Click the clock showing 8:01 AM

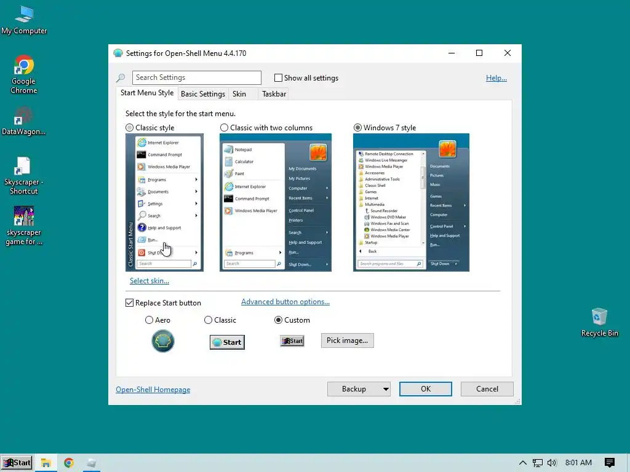coord(578,463)
